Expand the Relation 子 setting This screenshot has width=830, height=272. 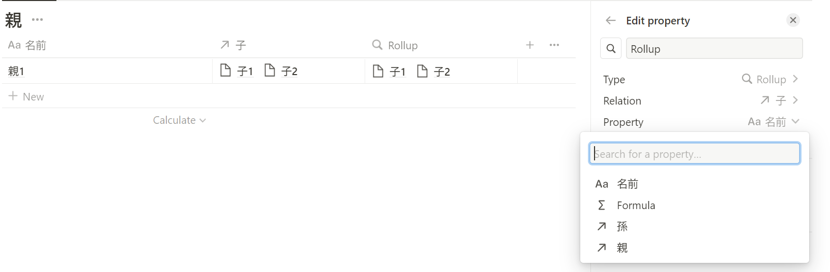779,100
